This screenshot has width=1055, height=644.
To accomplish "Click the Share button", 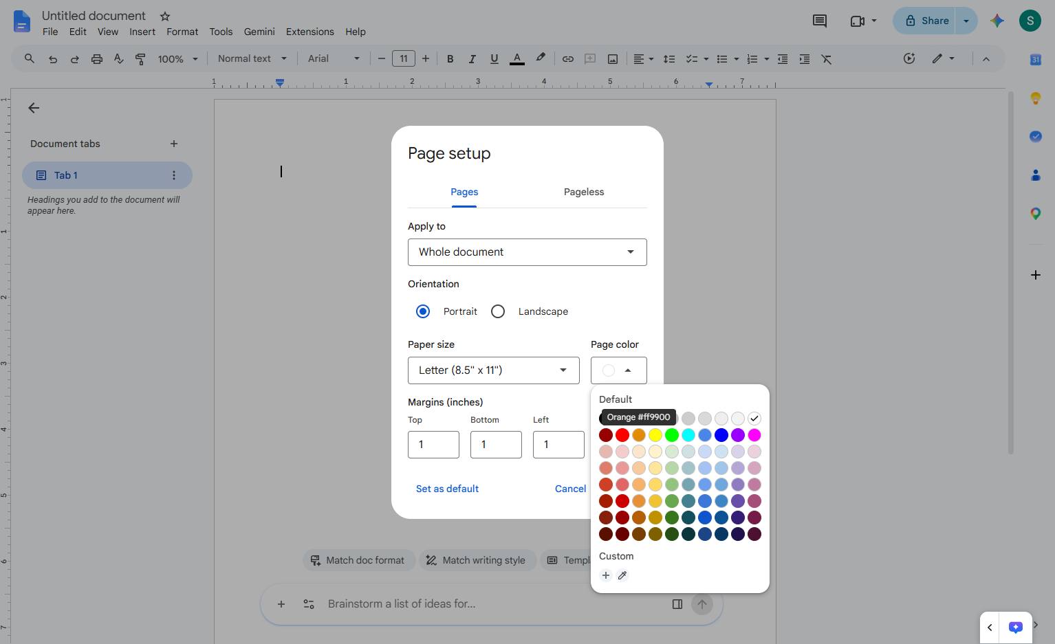I will pos(926,21).
